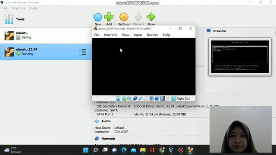Image resolution: width=276 pixels, height=155 pixels.
Task: Click the keyboard capture host key icon
Action: [173, 99]
